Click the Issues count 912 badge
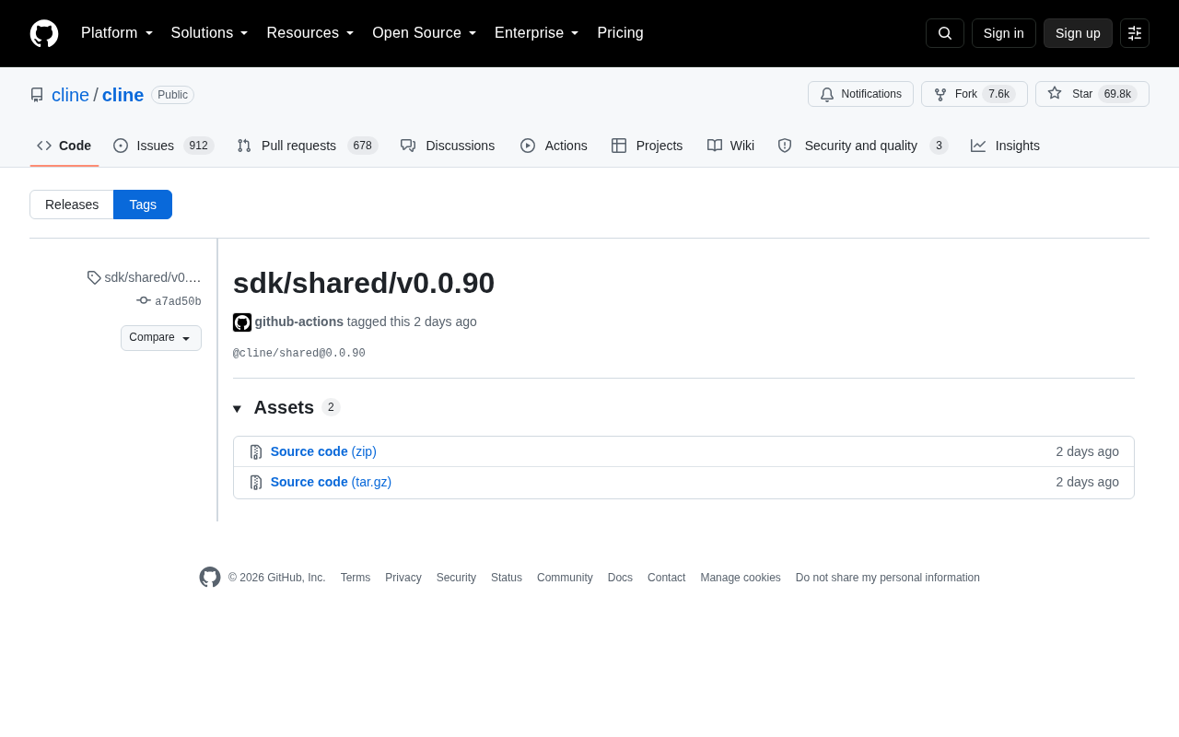Screen dimensions: 1179x737 [x=198, y=146]
